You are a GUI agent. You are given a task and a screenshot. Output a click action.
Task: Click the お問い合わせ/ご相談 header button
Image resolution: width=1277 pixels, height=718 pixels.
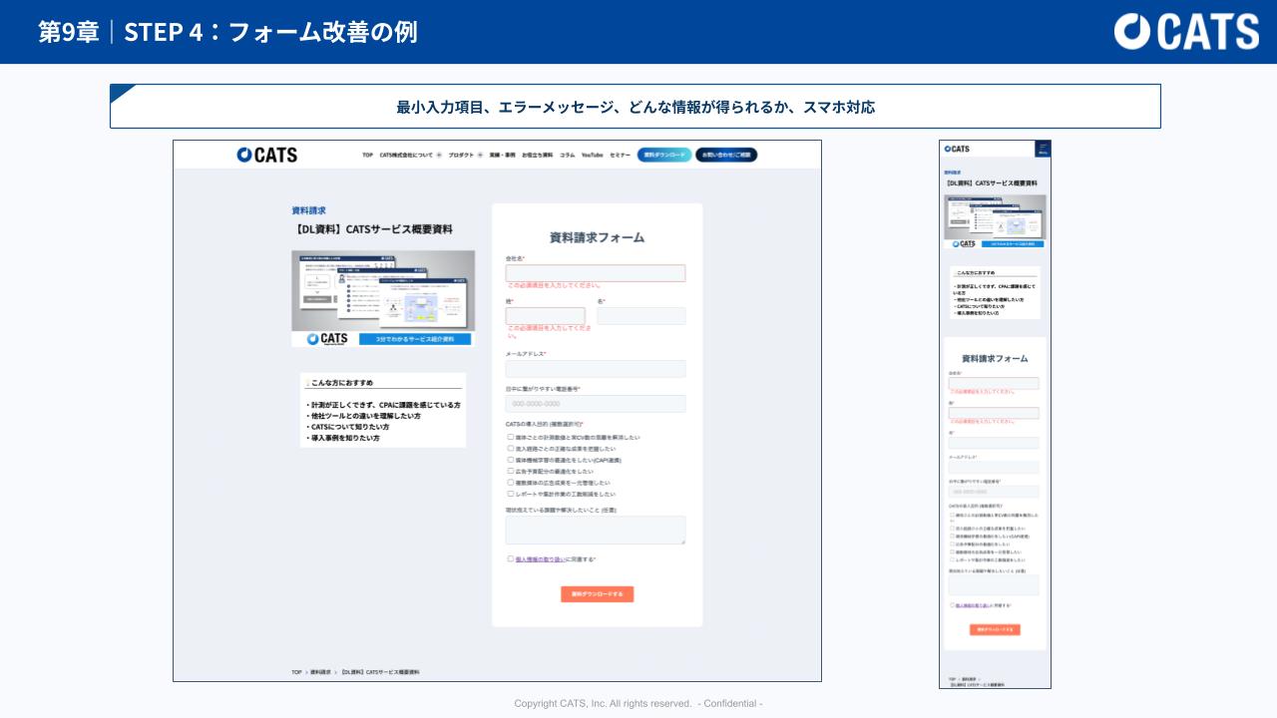[x=726, y=156]
